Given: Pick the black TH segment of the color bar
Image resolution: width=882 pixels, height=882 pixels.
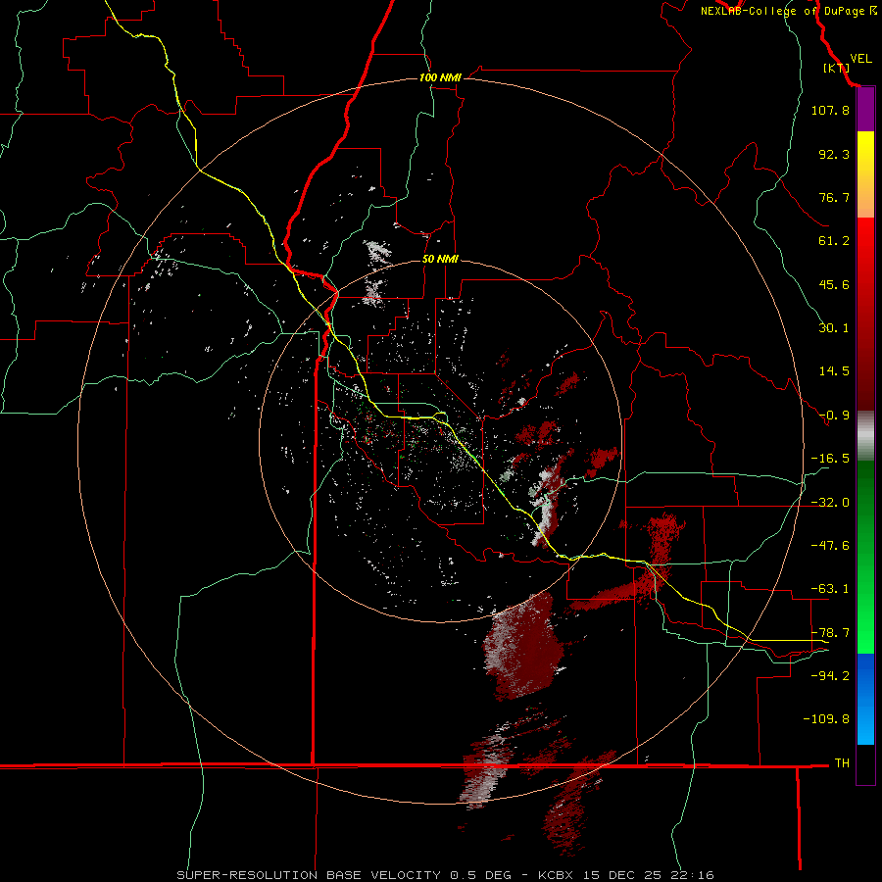Looking at the screenshot, I should click(865, 764).
